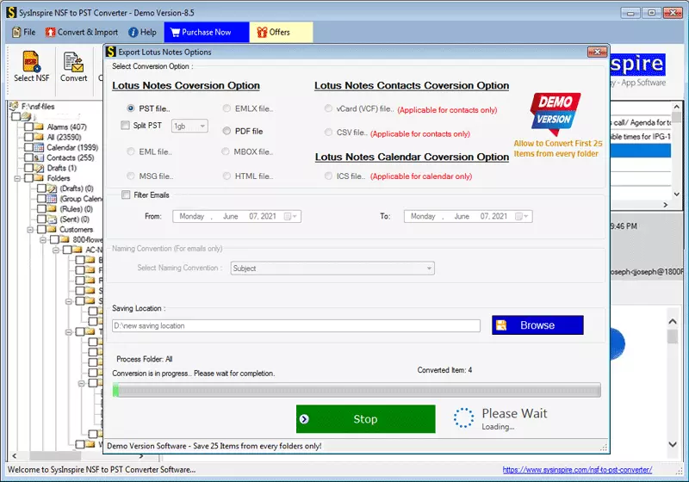Open the Split PST size dropdown
689x482 pixels.
coord(189,126)
